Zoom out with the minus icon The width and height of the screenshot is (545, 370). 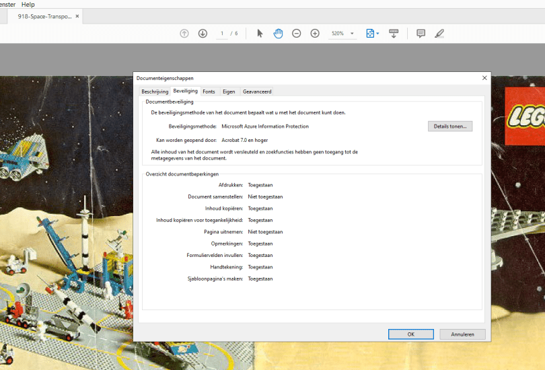(297, 34)
